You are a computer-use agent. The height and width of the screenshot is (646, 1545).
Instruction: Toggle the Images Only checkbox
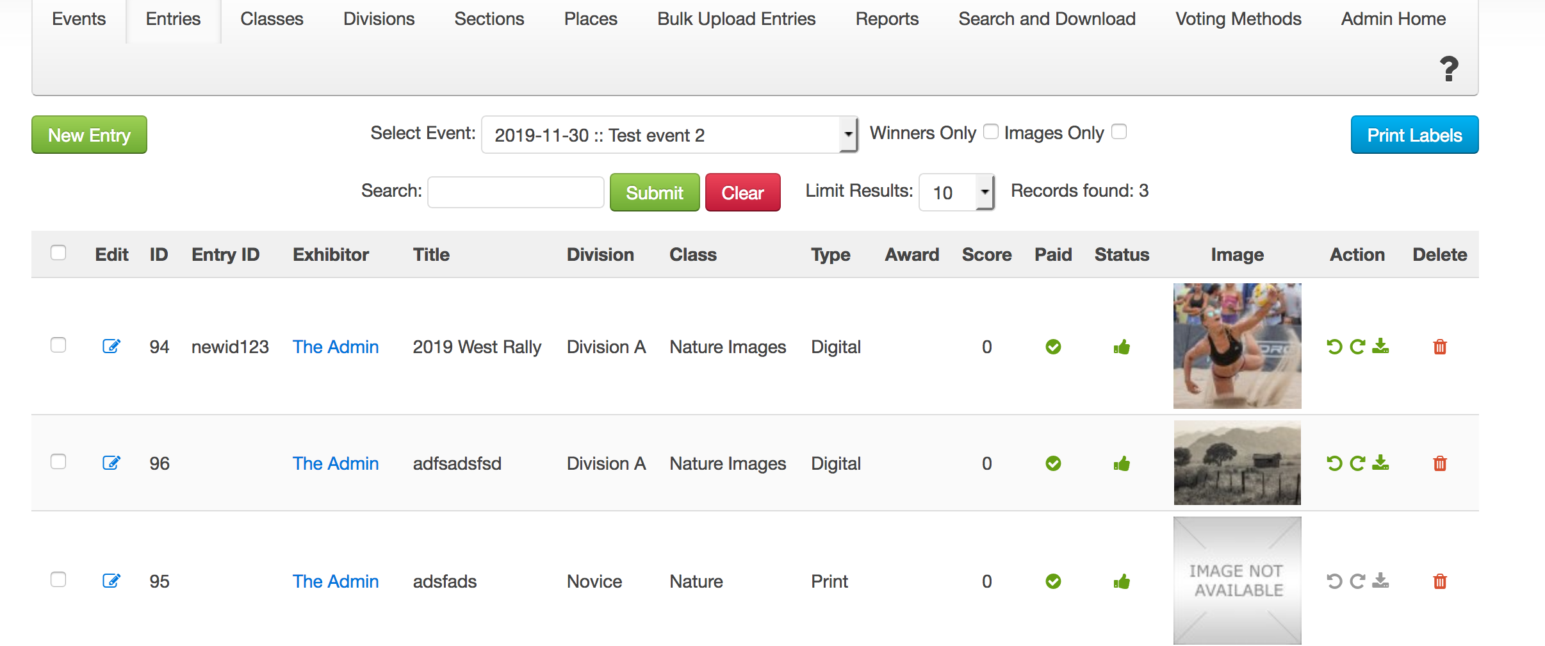(1119, 132)
